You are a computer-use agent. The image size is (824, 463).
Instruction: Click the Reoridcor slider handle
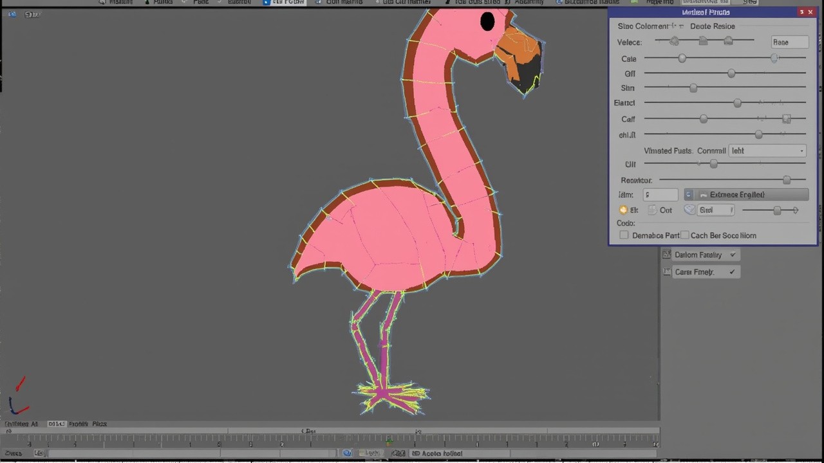click(786, 180)
